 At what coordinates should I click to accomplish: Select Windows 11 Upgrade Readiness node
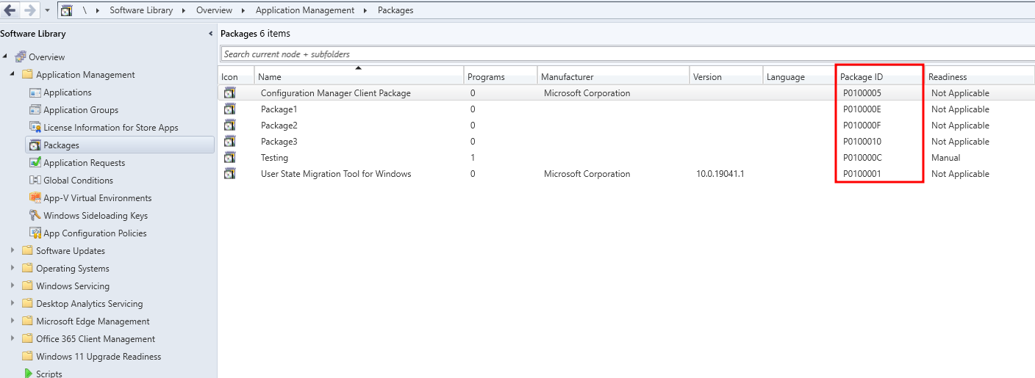point(99,357)
